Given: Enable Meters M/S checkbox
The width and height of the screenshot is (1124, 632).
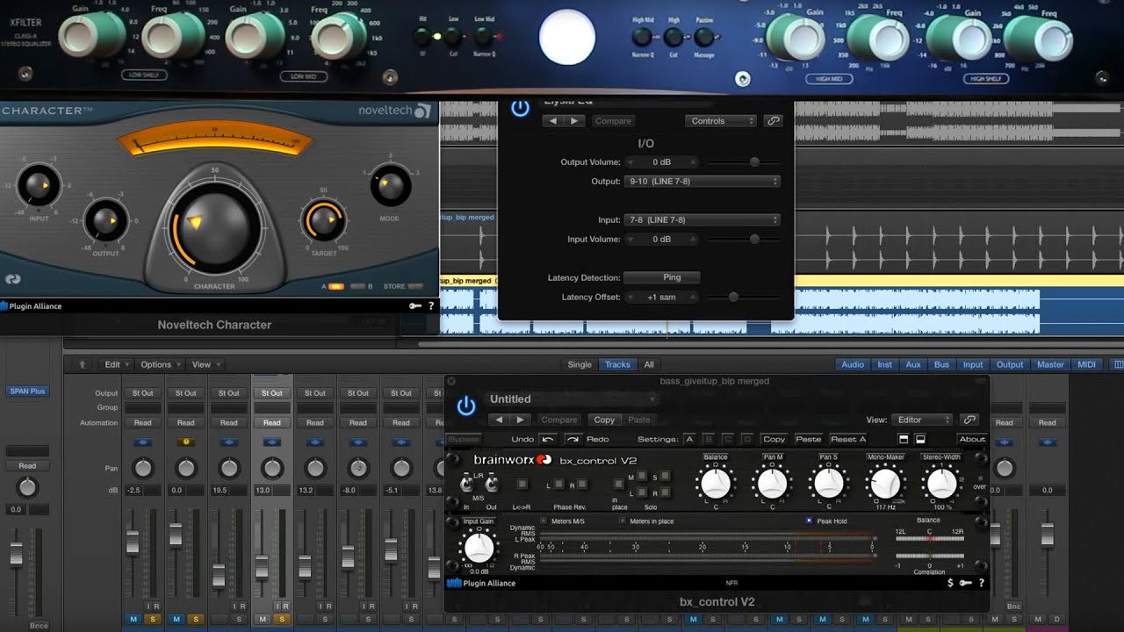Looking at the screenshot, I should [x=543, y=521].
